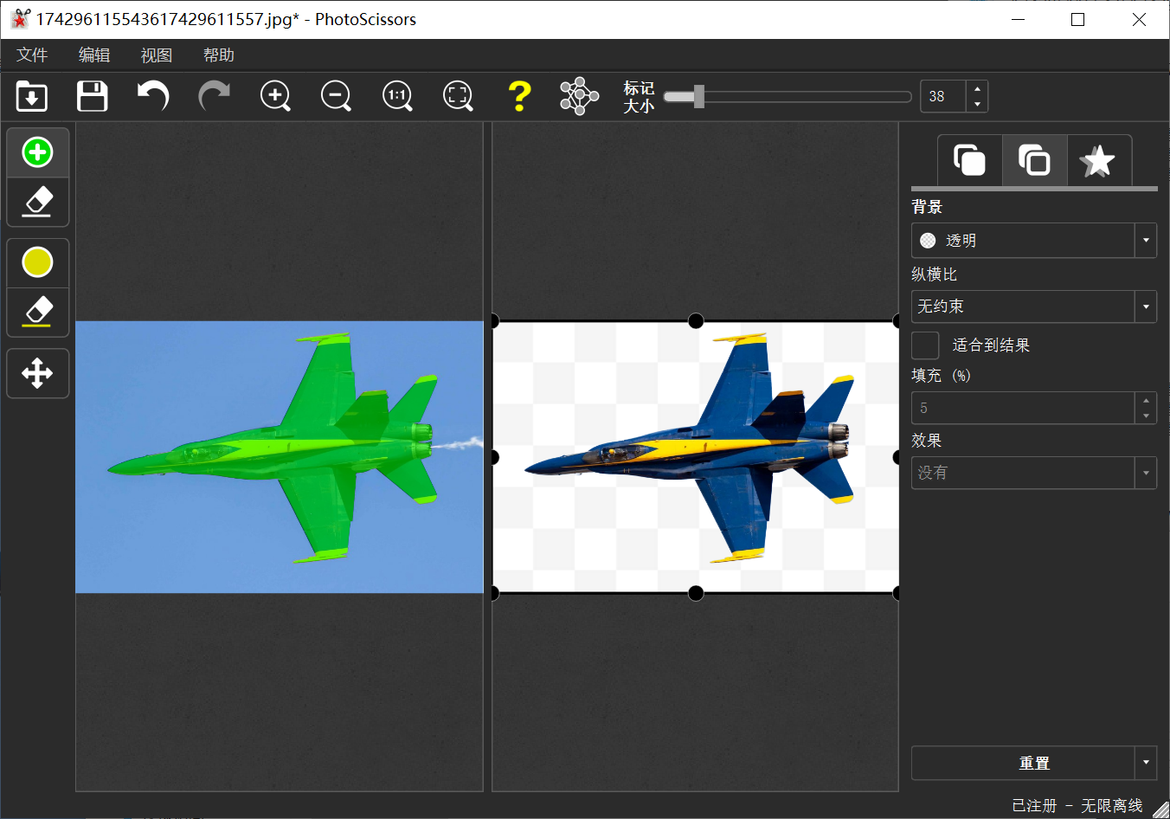
Task: Click the 填充 (%) value field
Action: [1023, 408]
